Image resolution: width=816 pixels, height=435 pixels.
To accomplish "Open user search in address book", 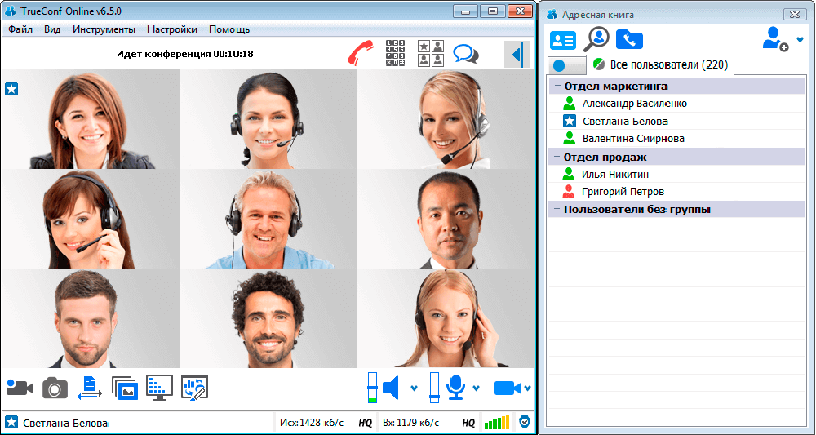I will pos(596,38).
